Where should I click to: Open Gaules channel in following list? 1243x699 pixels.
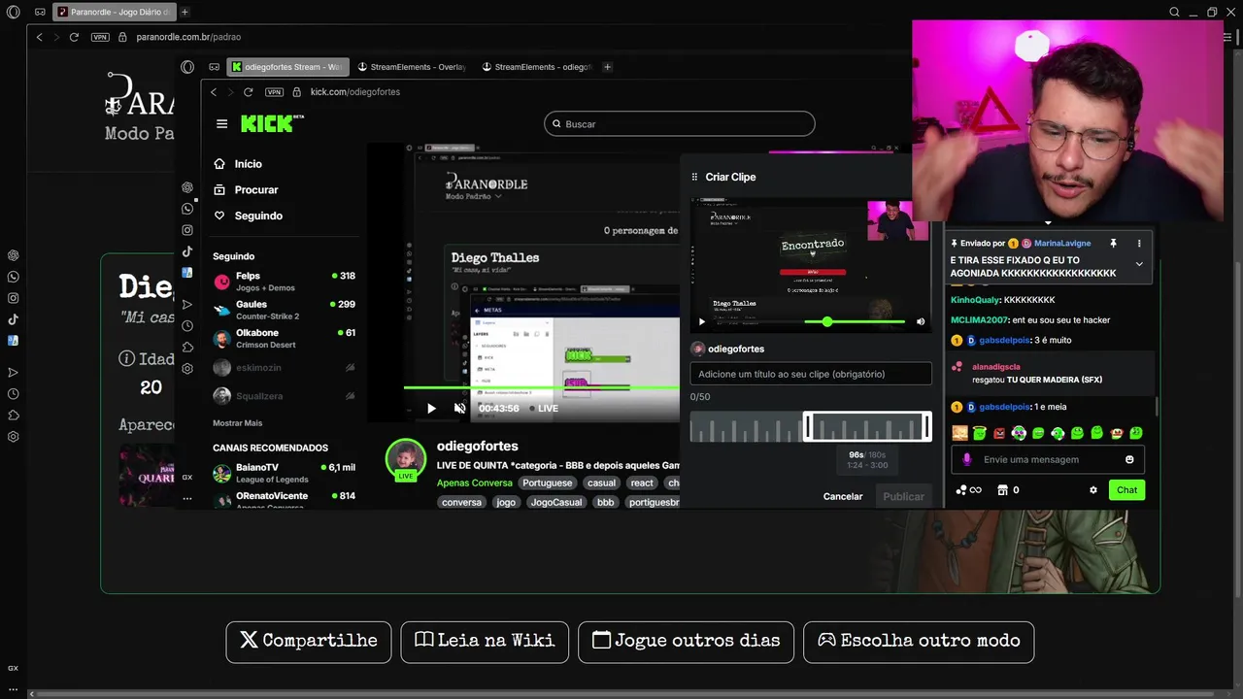tap(284, 310)
